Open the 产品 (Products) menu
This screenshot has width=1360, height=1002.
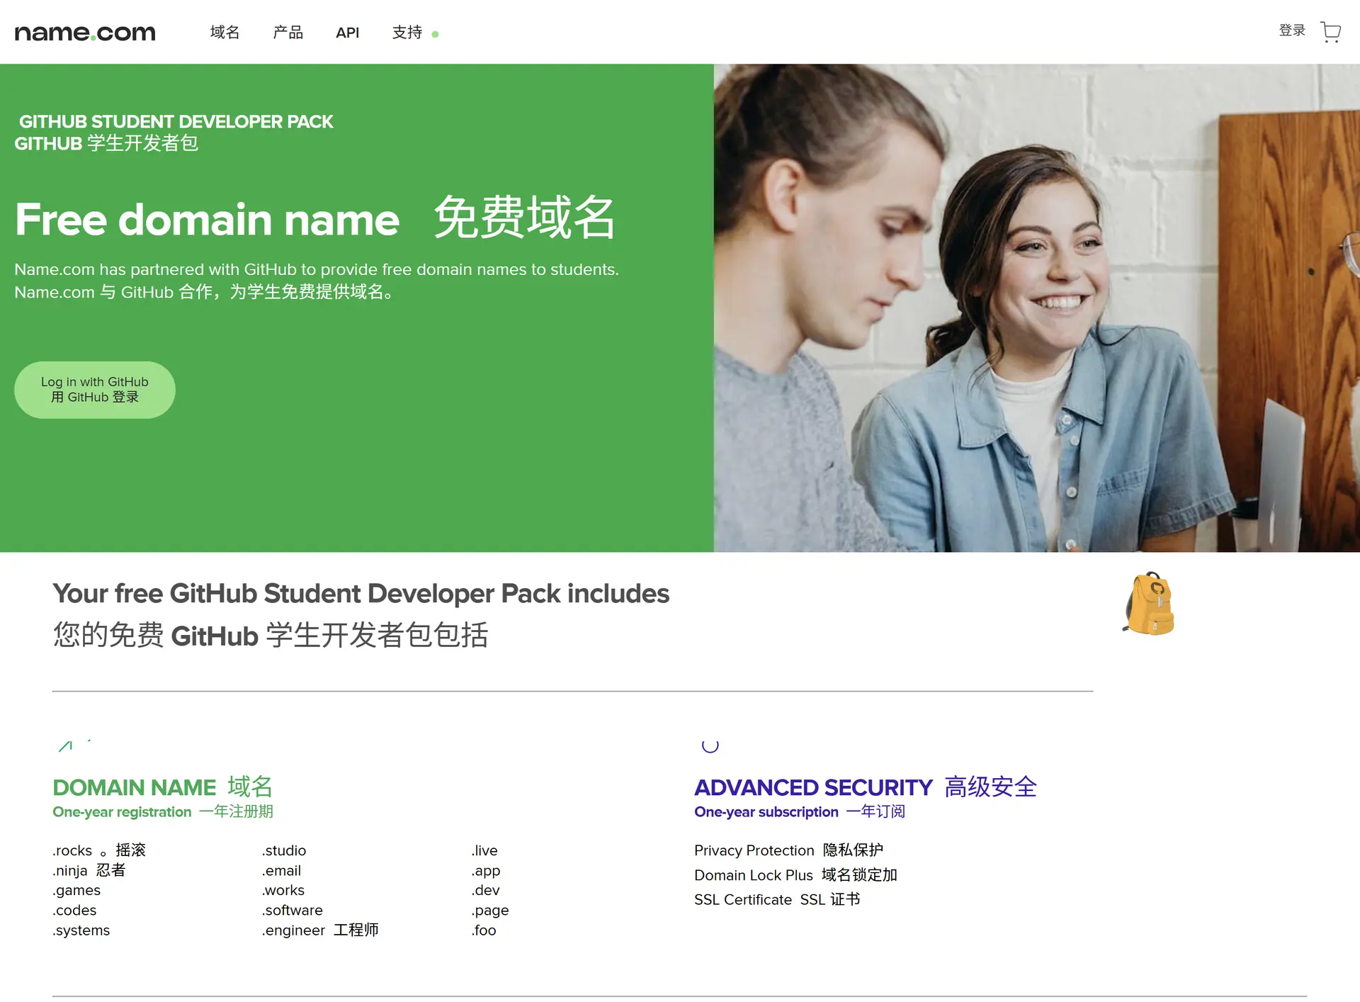(x=288, y=33)
